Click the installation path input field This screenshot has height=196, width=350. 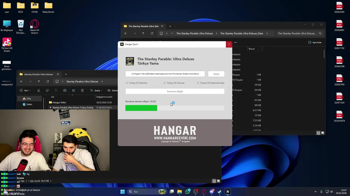point(165,74)
